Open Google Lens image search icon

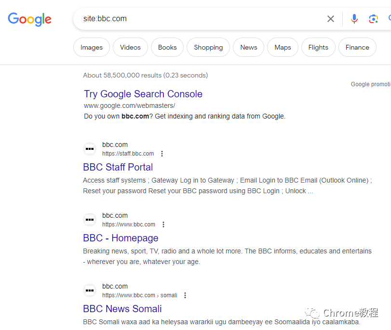click(x=373, y=19)
